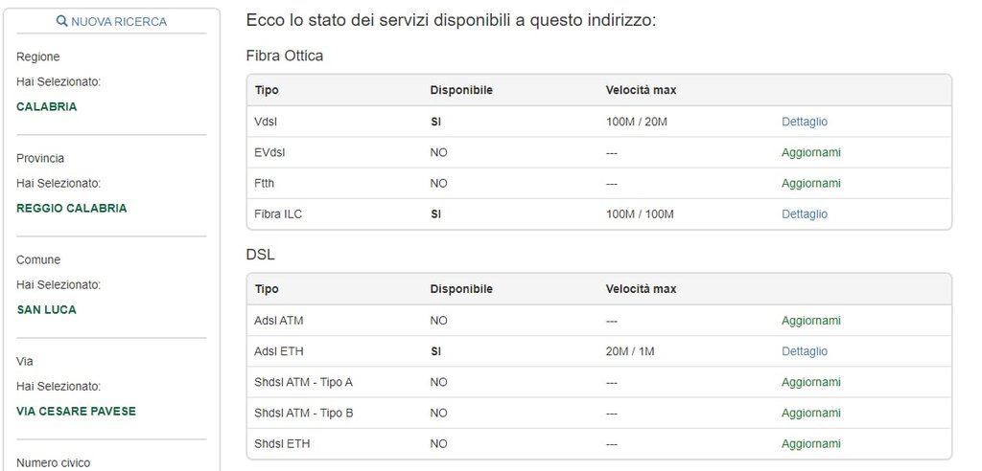
Task: Click Aggiornami for Adsl ATM
Action: point(810,321)
